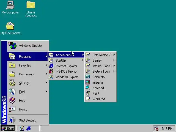Click the "MS-DOS Prompt" label text
The width and height of the screenshot is (176, 132).
click(67, 71)
